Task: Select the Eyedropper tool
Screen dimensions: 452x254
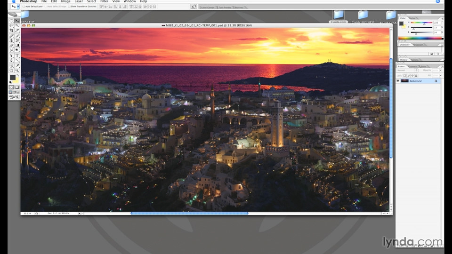Action: click(17, 66)
